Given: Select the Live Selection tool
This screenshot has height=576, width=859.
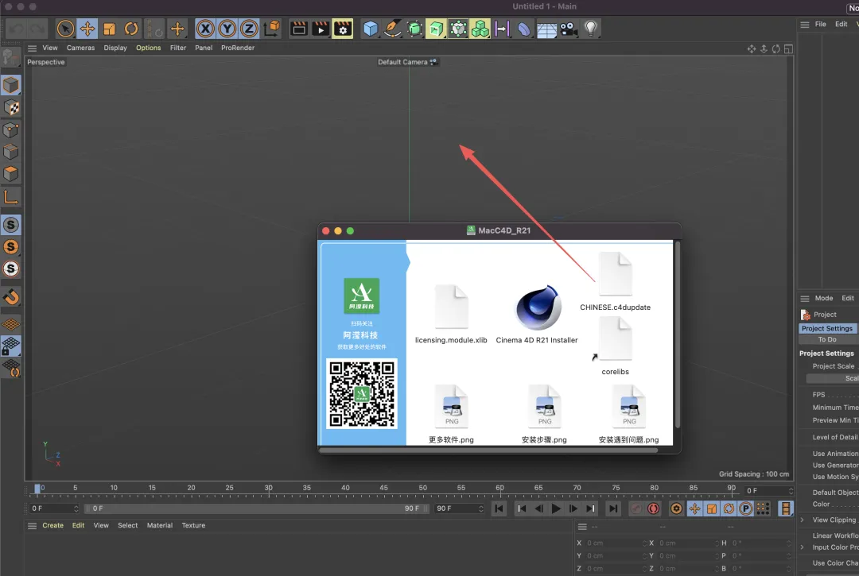Looking at the screenshot, I should coord(65,29).
